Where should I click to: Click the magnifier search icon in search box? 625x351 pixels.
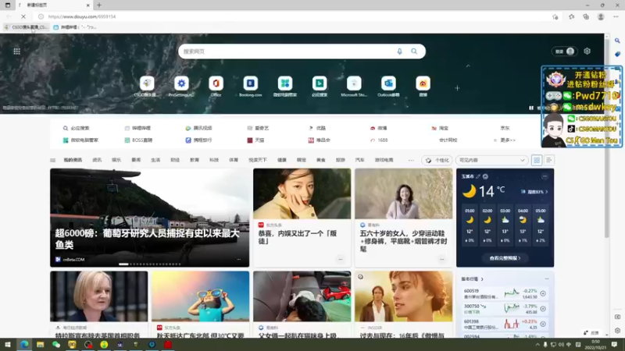click(414, 51)
